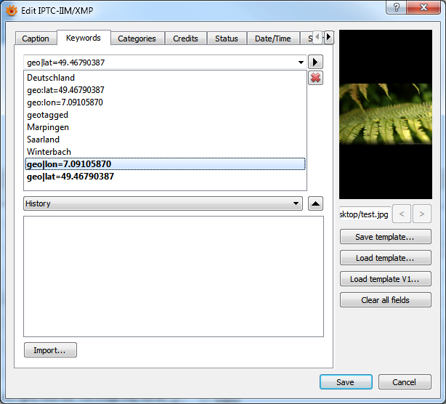Click the Import button
The height and width of the screenshot is (404, 446).
(x=50, y=350)
